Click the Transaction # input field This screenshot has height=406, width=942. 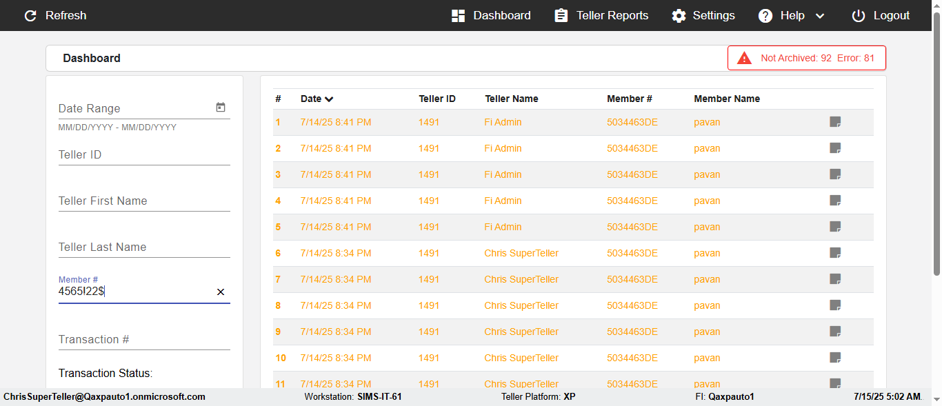(144, 340)
